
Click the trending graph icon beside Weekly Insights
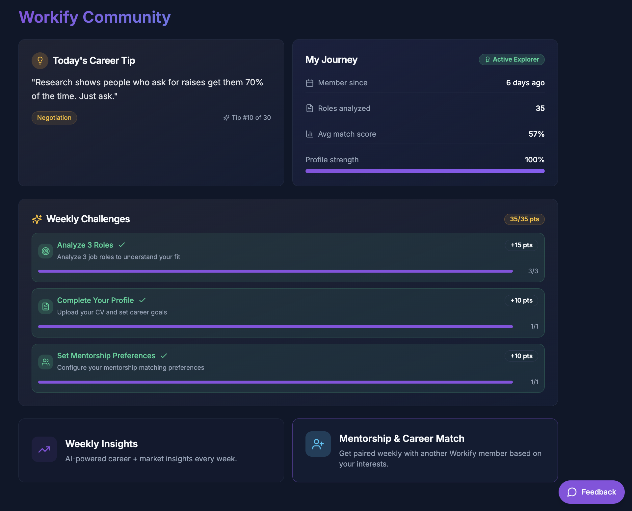44,449
